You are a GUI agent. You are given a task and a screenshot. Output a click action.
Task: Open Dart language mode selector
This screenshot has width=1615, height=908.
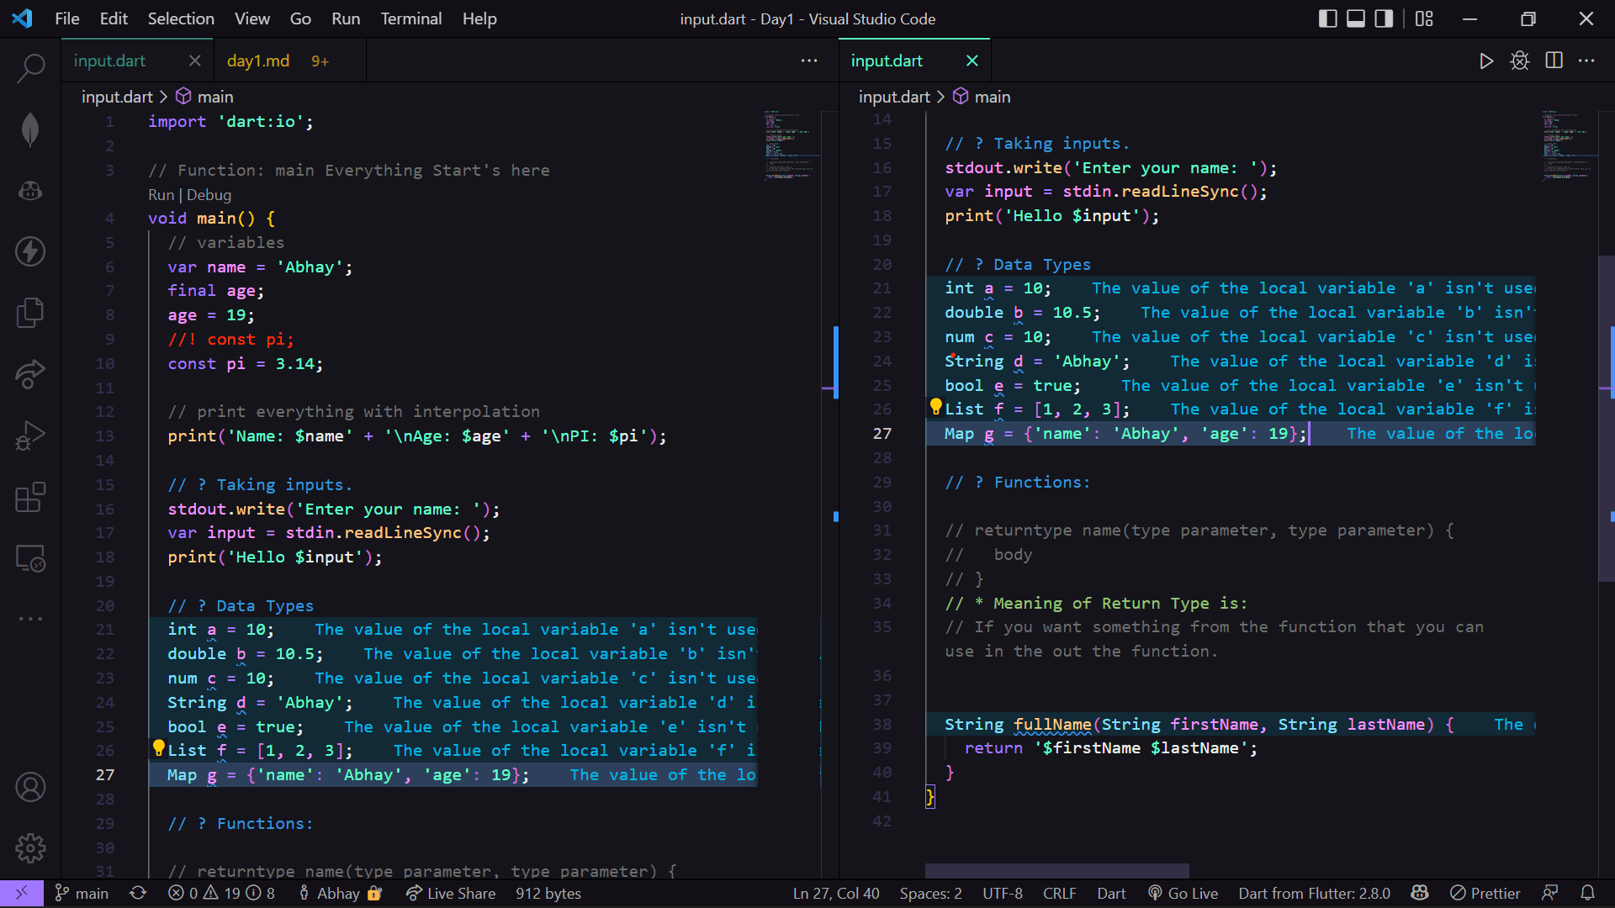pos(1111,893)
